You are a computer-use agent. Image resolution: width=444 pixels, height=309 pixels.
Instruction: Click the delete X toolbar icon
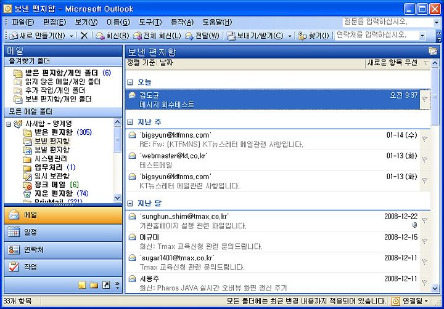tap(84, 36)
